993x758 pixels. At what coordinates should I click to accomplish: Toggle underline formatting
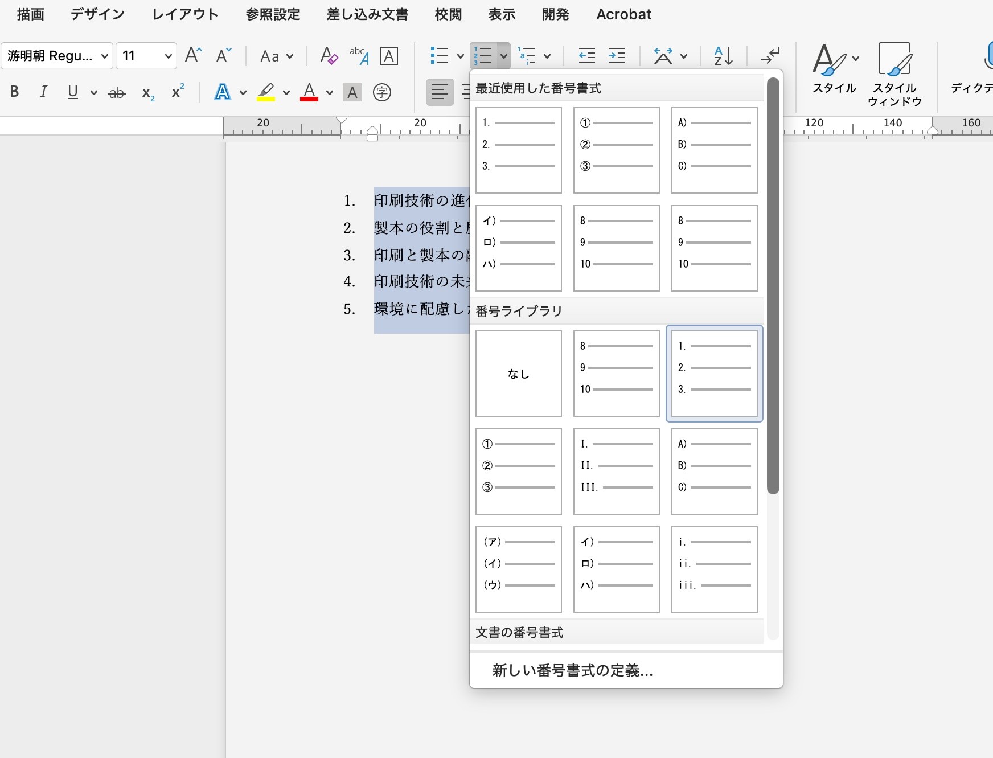[x=72, y=92]
